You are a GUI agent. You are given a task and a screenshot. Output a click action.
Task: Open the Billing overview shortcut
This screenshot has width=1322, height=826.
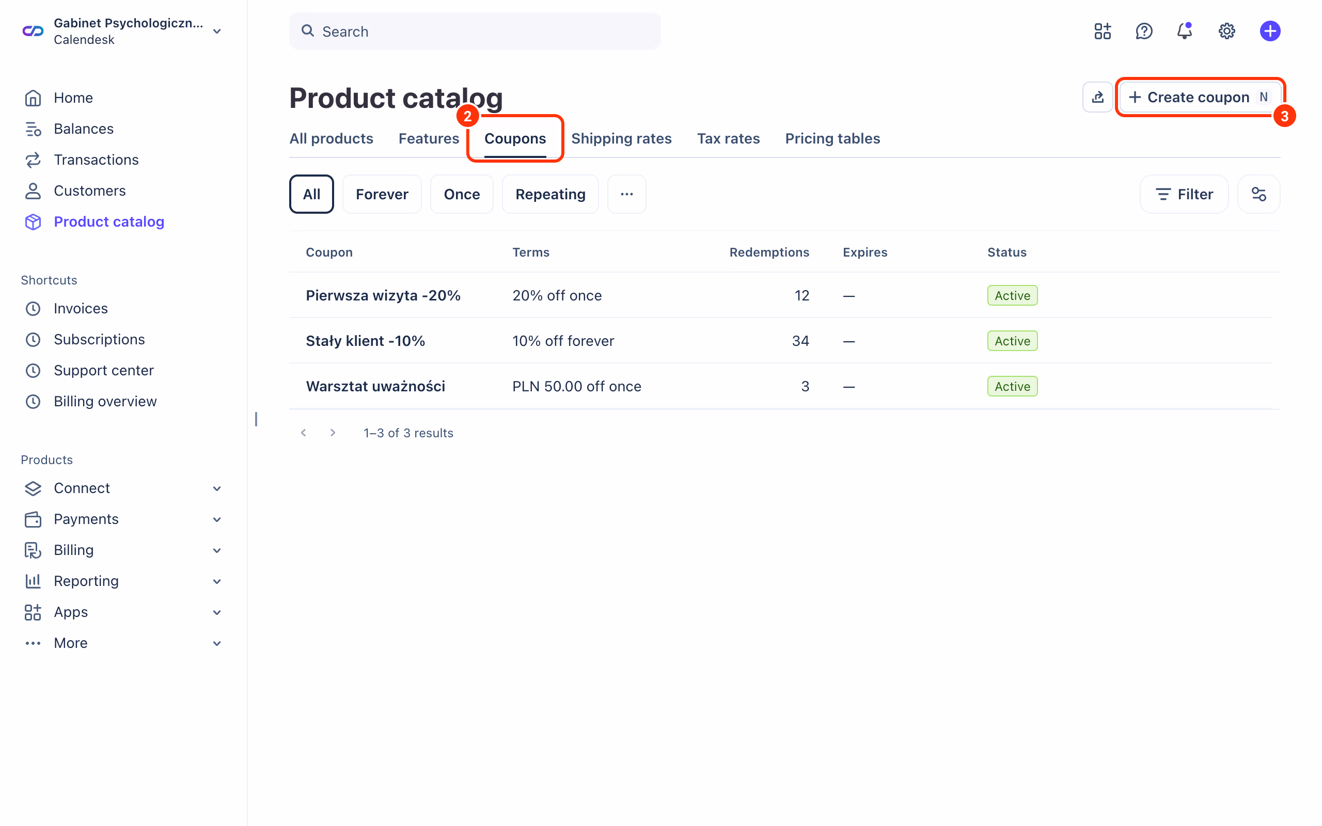[x=105, y=402]
